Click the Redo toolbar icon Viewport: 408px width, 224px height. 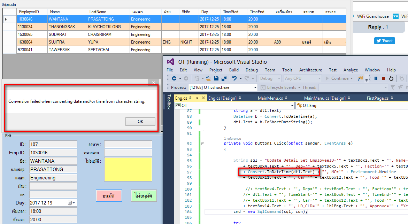point(247,78)
